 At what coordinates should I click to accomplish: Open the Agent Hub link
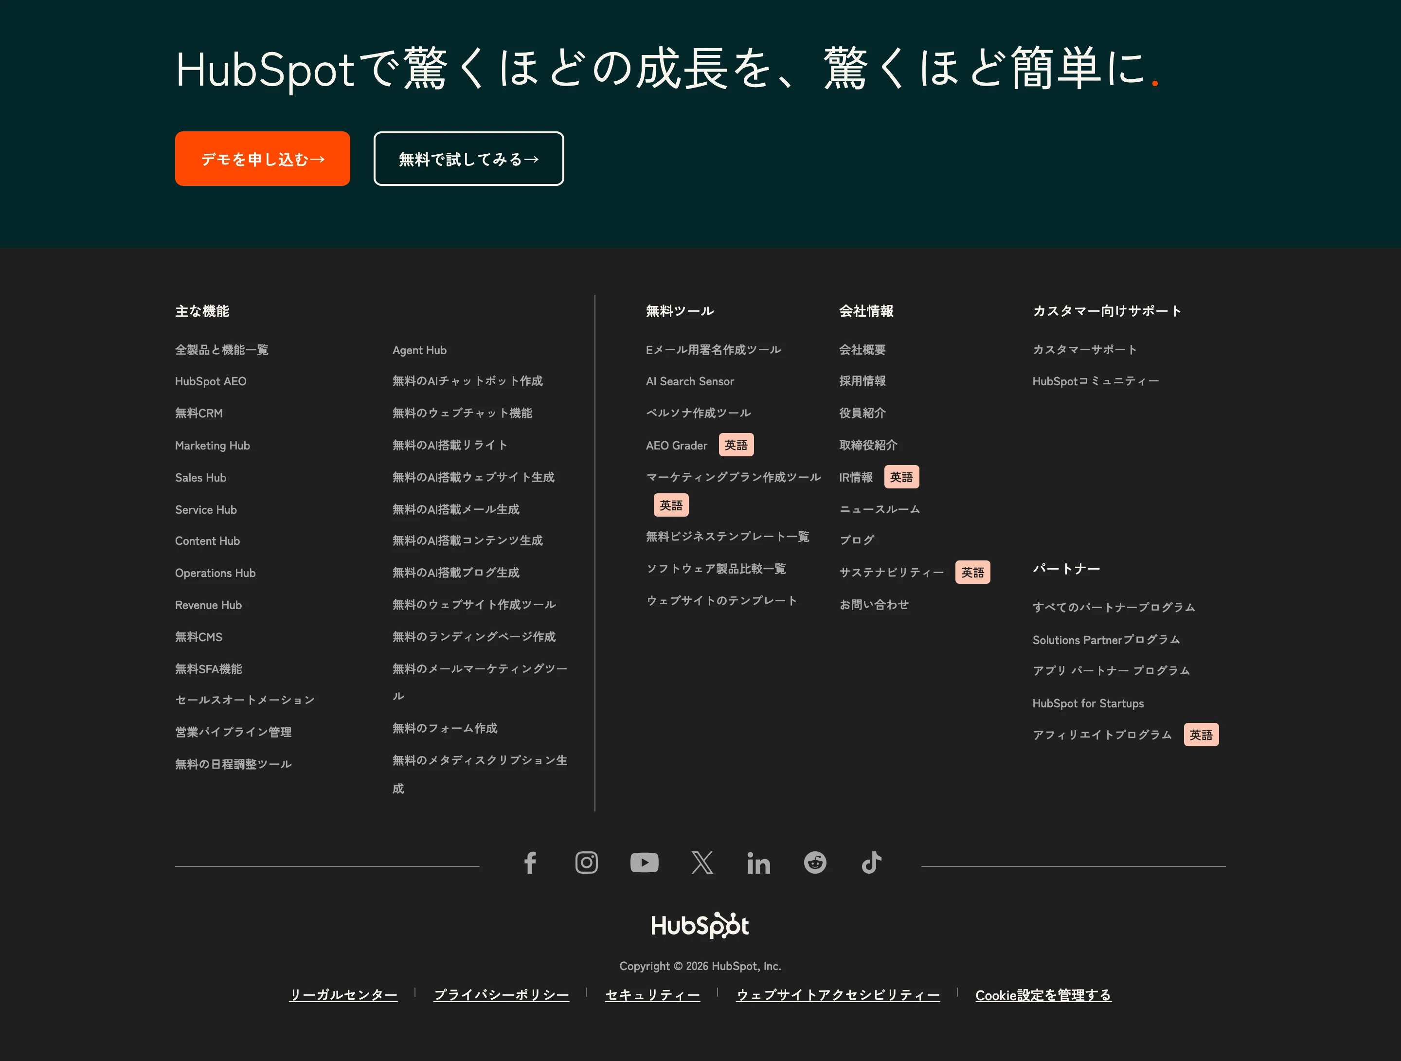(x=419, y=350)
